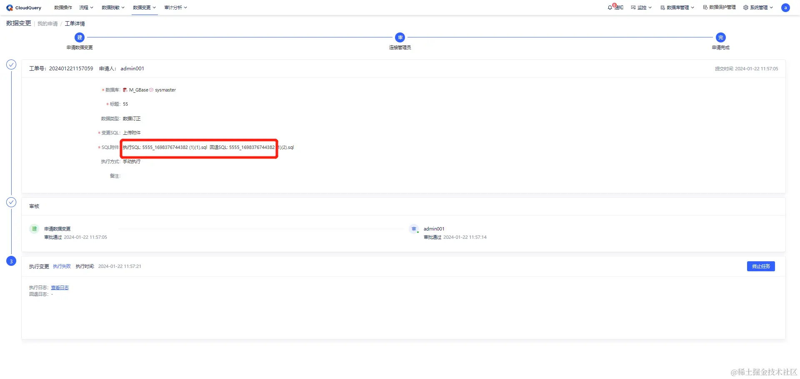Click the checkmark icon beside 审核
This screenshot has width=800, height=379.
point(11,202)
